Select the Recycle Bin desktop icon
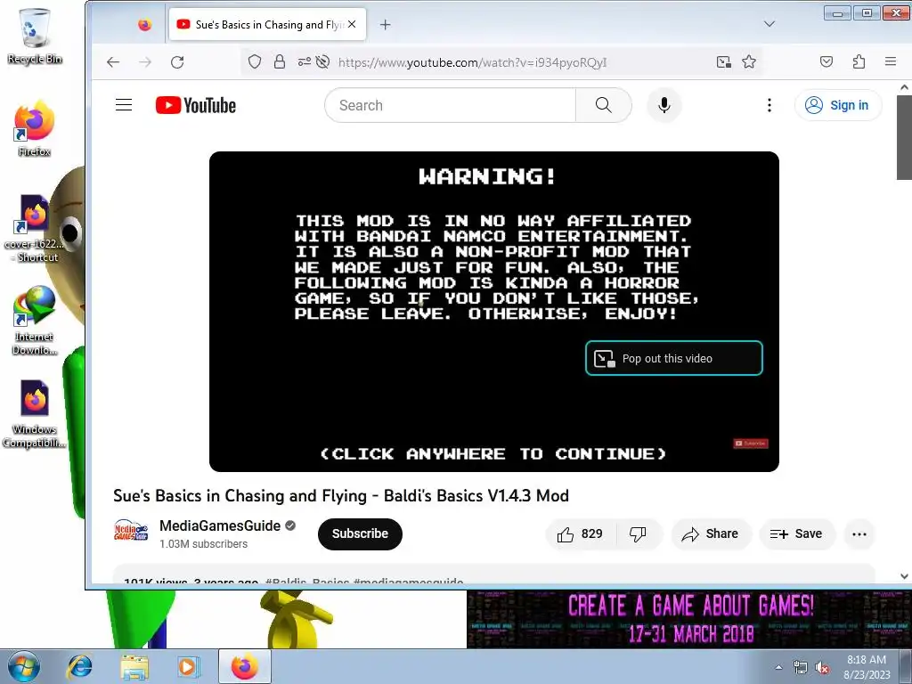Screen dimensions: 912x684 click(35, 36)
